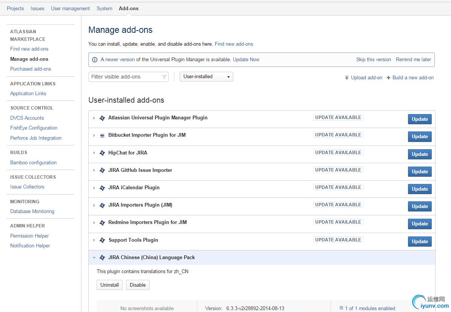Open Notification Helper
This screenshot has height=312, width=451.
click(30, 246)
